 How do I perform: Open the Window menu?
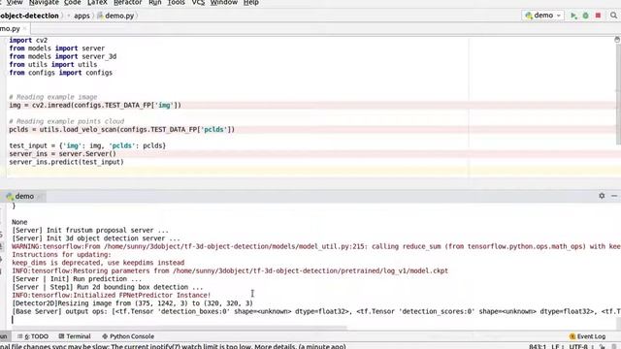[224, 3]
